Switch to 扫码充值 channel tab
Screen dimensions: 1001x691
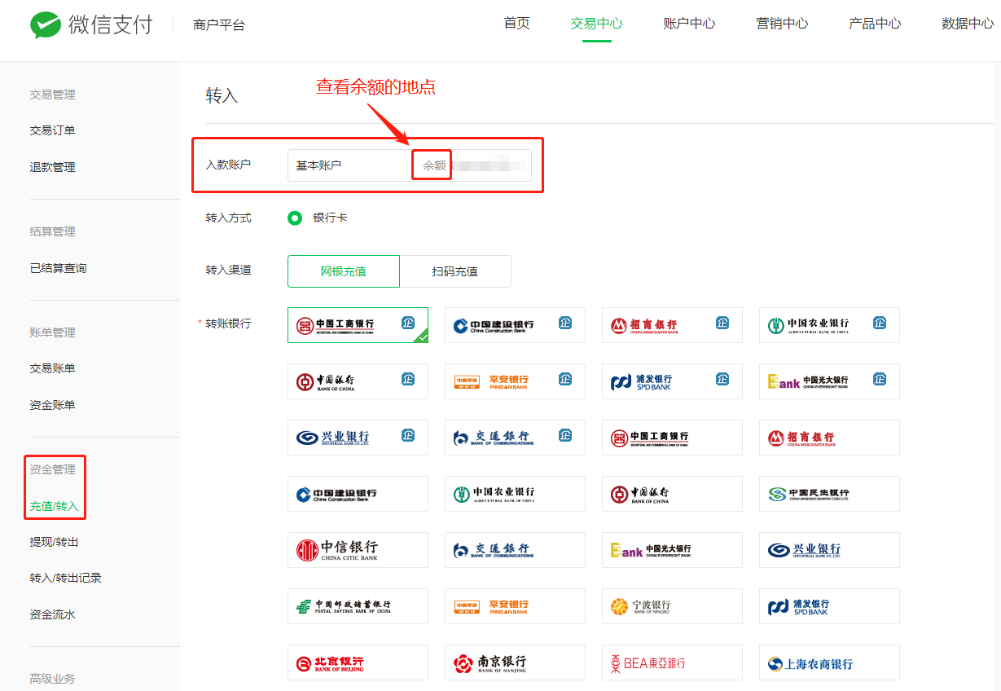(x=455, y=271)
